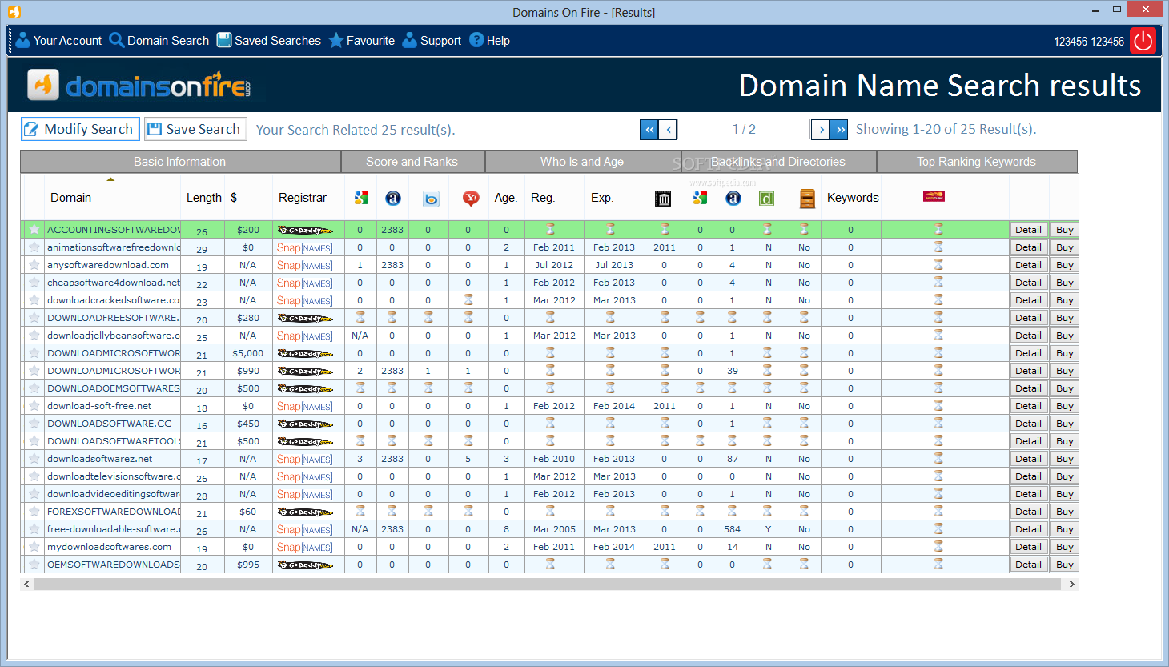This screenshot has width=1169, height=667.
Task: Open Detail for ACCOUNTINGSOFTWAREDOW row
Action: (x=1028, y=230)
